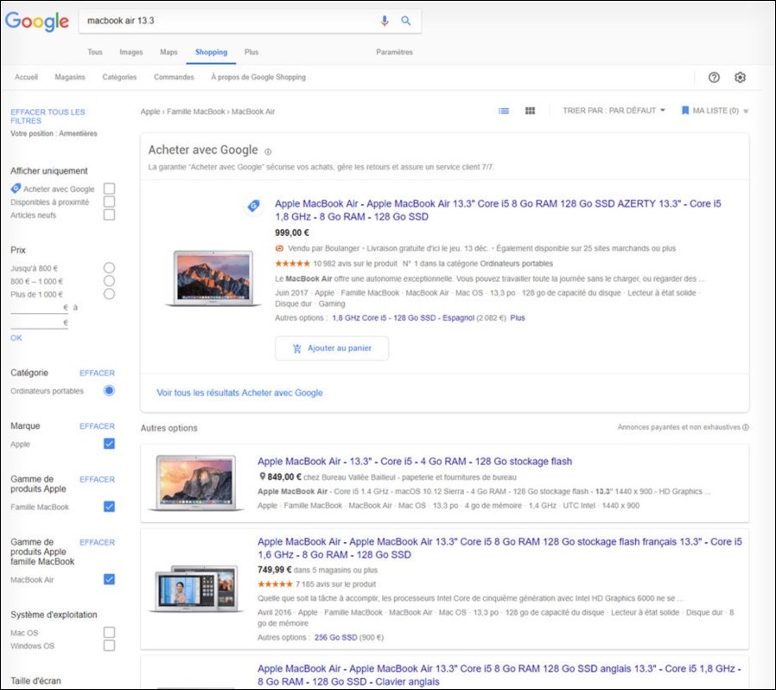Click the Effacer tous les filtres link
The height and width of the screenshot is (690, 776).
48,117
